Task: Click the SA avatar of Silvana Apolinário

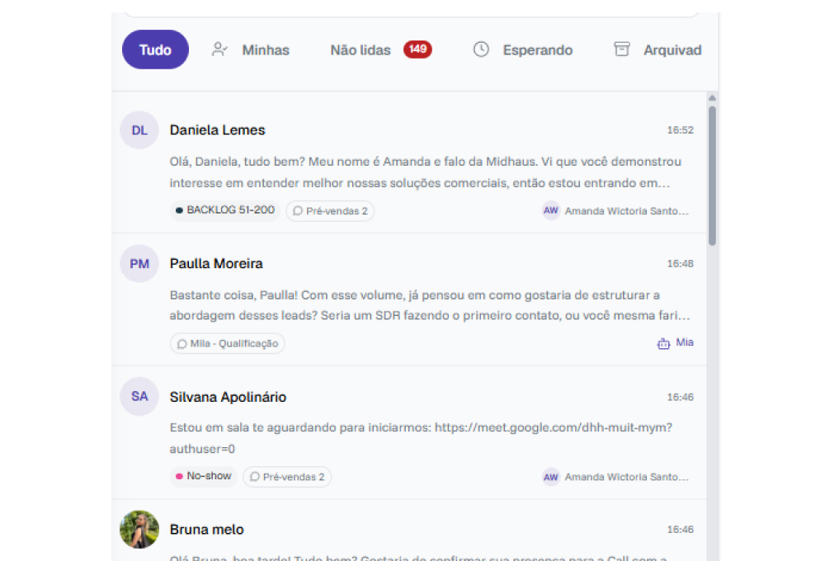Action: (139, 396)
